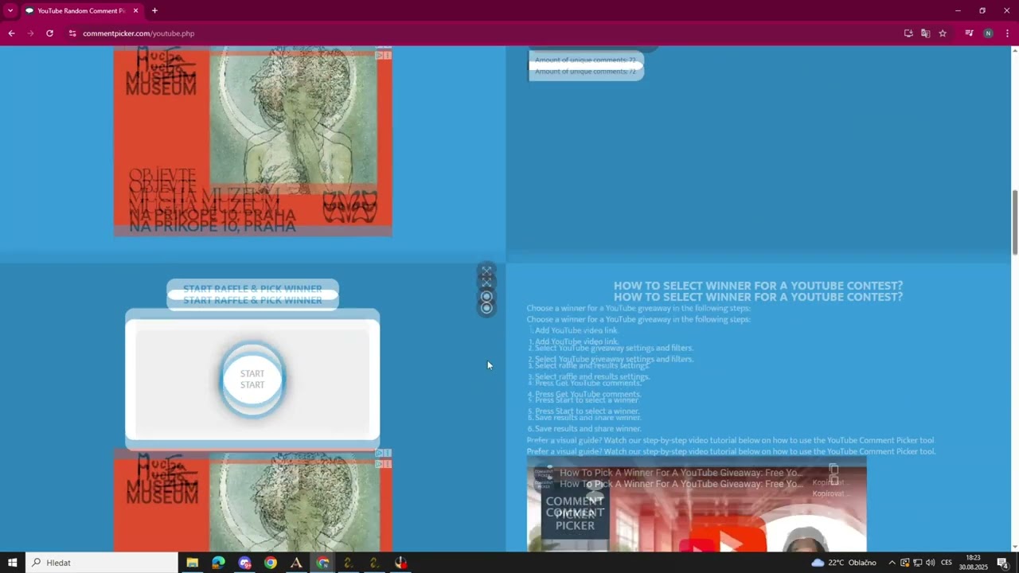Open the Chrome profile N avatar
Viewport: 1019px width, 573px height.
[x=988, y=33]
